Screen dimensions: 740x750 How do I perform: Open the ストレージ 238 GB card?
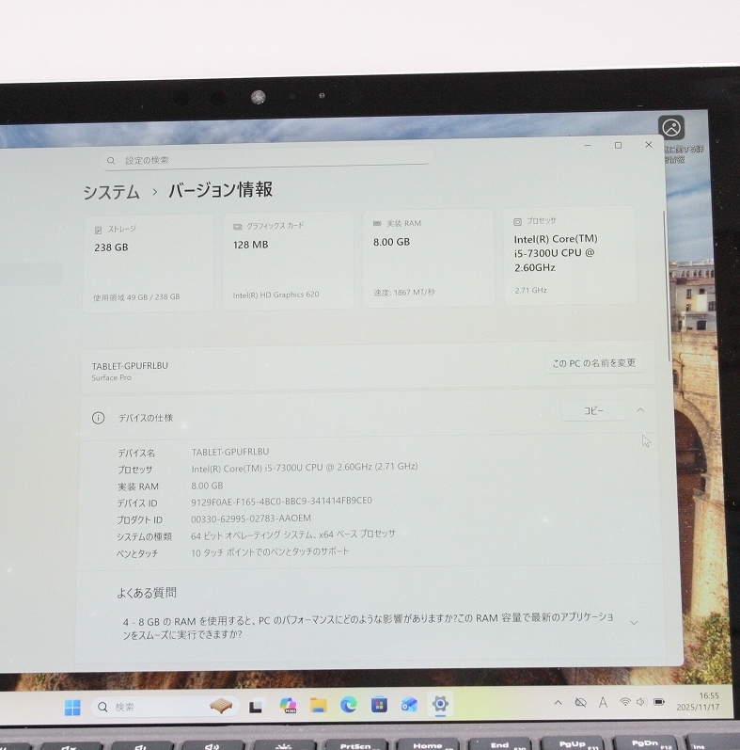[149, 263]
